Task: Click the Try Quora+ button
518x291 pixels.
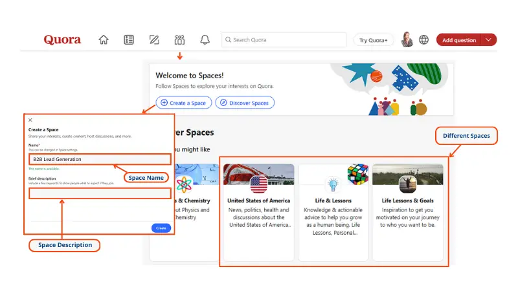Action: point(374,40)
